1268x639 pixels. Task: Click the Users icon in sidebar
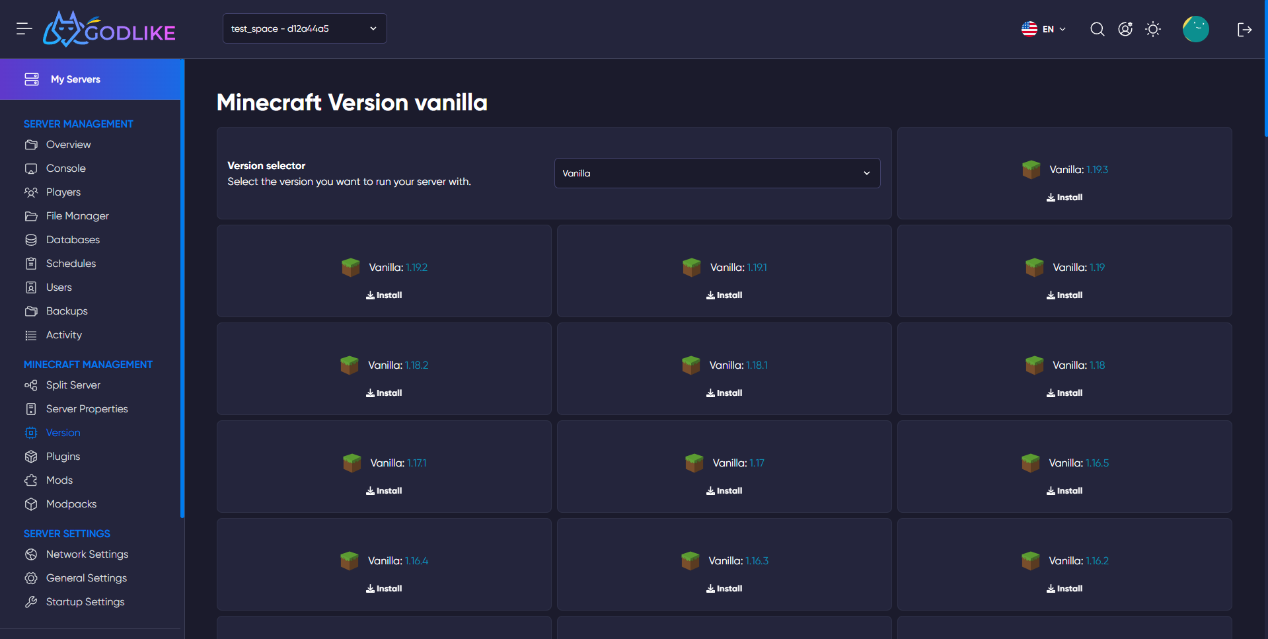[x=31, y=287]
